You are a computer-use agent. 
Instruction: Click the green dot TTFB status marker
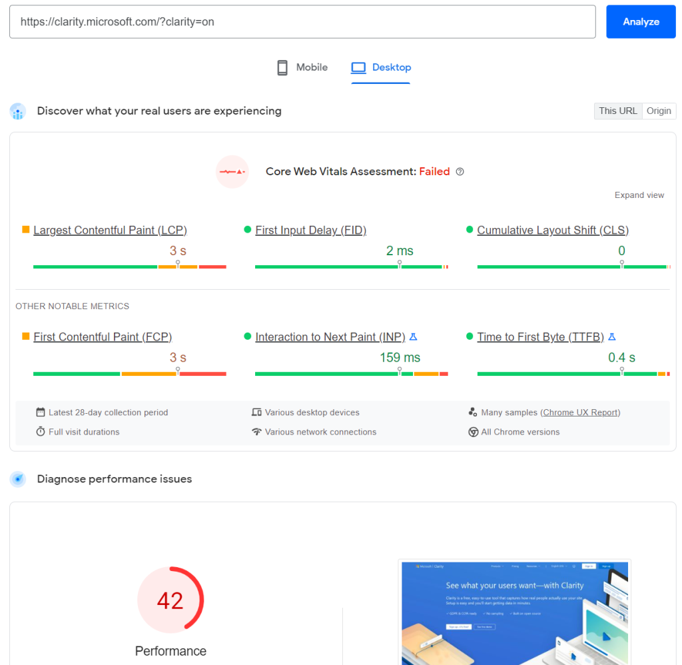click(x=470, y=336)
